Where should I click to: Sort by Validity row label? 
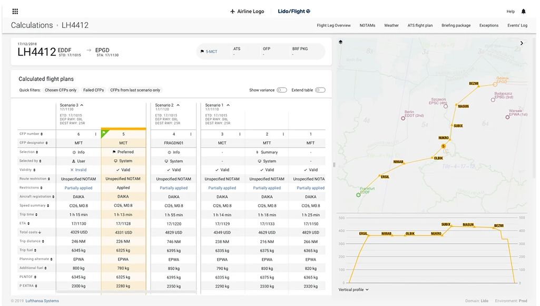(x=27, y=170)
